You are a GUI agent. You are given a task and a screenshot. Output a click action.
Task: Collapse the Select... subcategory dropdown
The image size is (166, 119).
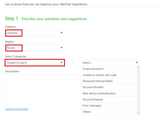(110, 63)
